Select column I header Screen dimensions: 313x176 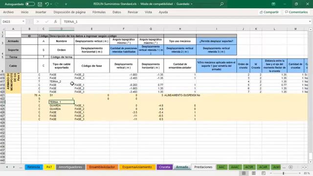[216, 29]
